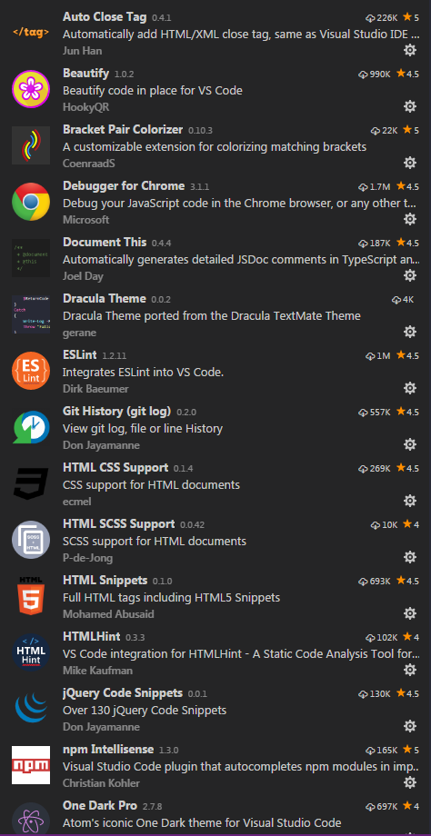Viewport: 431px width, 836px height.
Task: Click the Git History clock logo
Action: pyautogui.click(x=31, y=427)
